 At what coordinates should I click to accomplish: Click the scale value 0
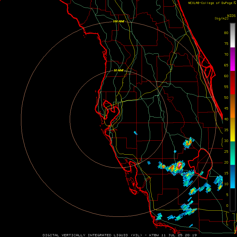point(227,206)
